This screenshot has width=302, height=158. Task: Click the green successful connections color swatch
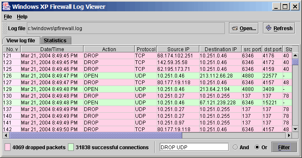pos(71,147)
